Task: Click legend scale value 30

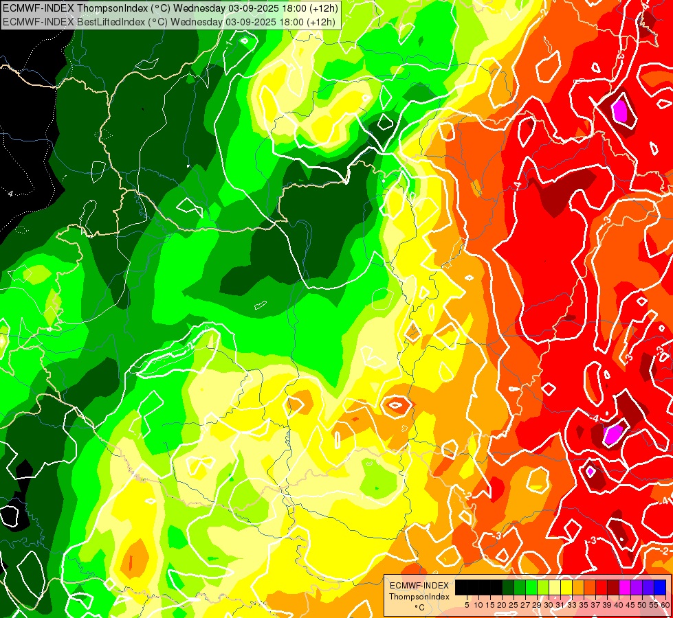Action: 549,605
